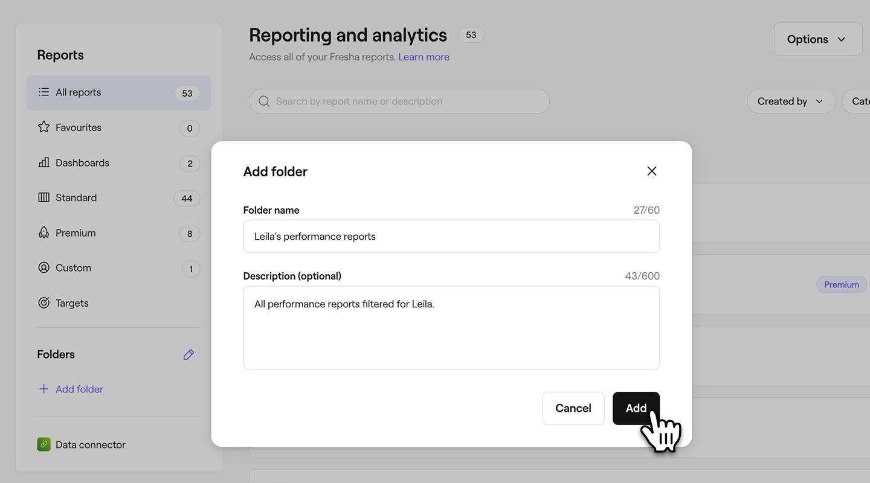
Task: Cancel the Add folder dialog
Action: (x=573, y=408)
